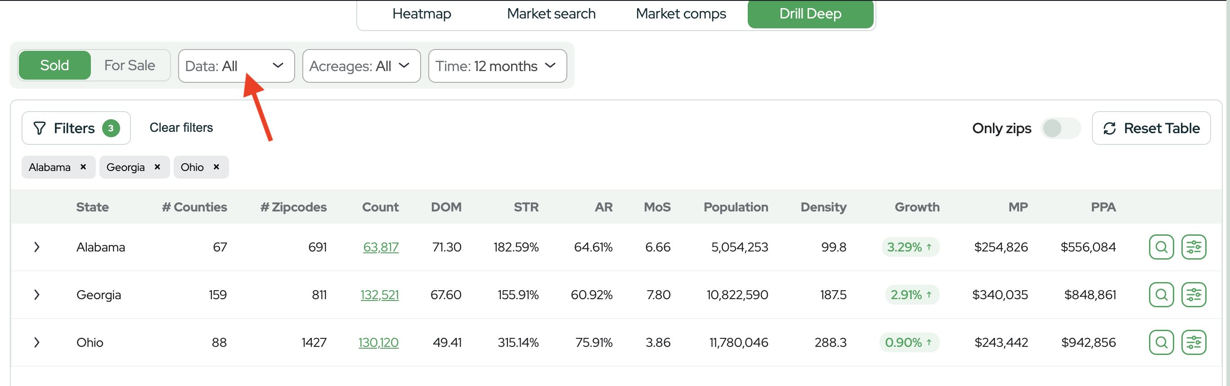Open the sliders settings icon for Ohio
1230x386 pixels.
pyautogui.click(x=1193, y=342)
